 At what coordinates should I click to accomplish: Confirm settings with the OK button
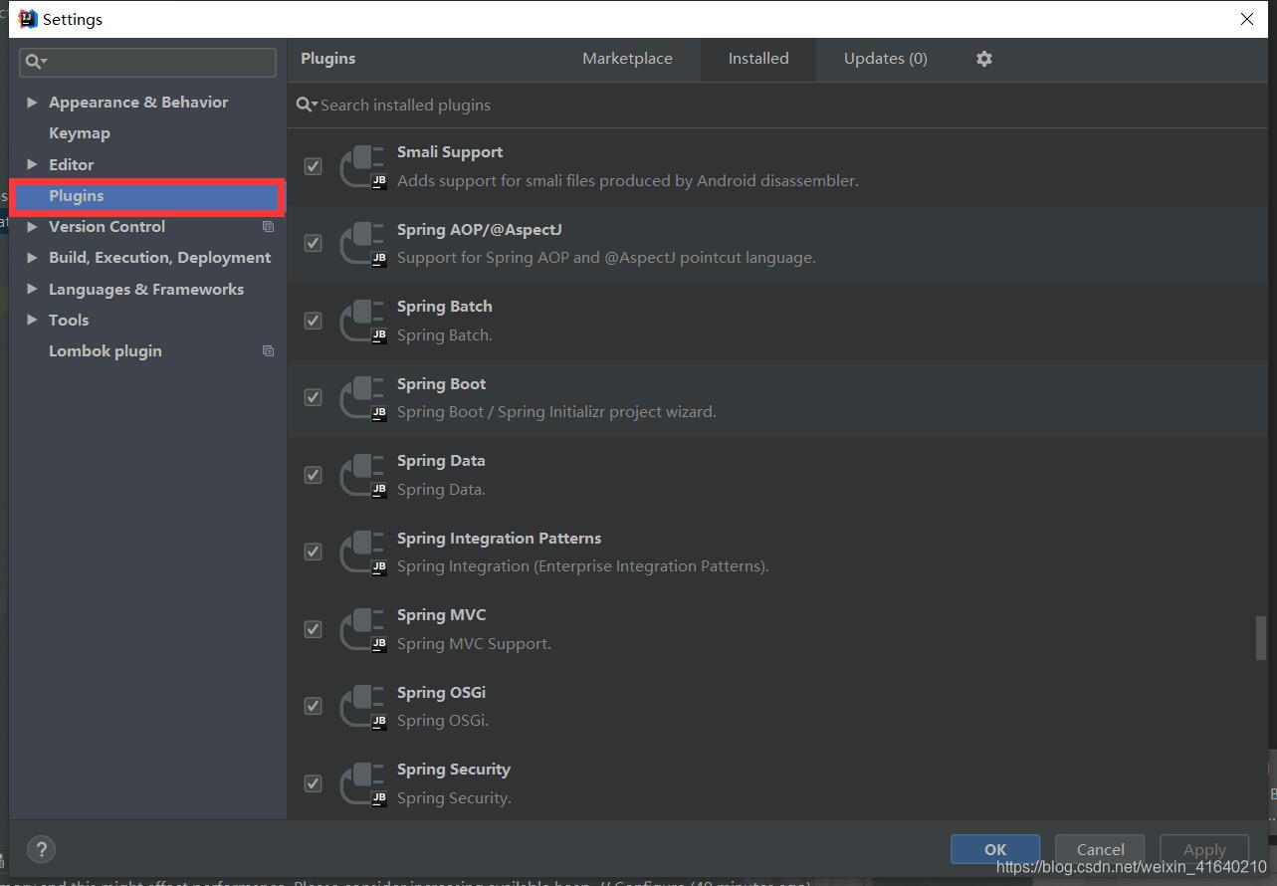pyautogui.click(x=995, y=849)
